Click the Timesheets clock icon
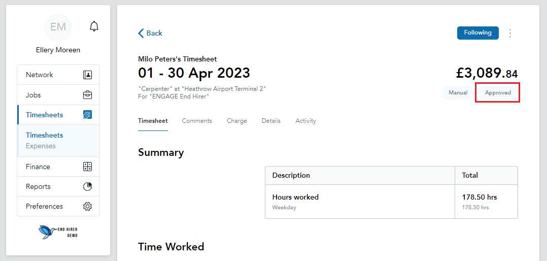This screenshot has height=261, width=547. click(88, 115)
